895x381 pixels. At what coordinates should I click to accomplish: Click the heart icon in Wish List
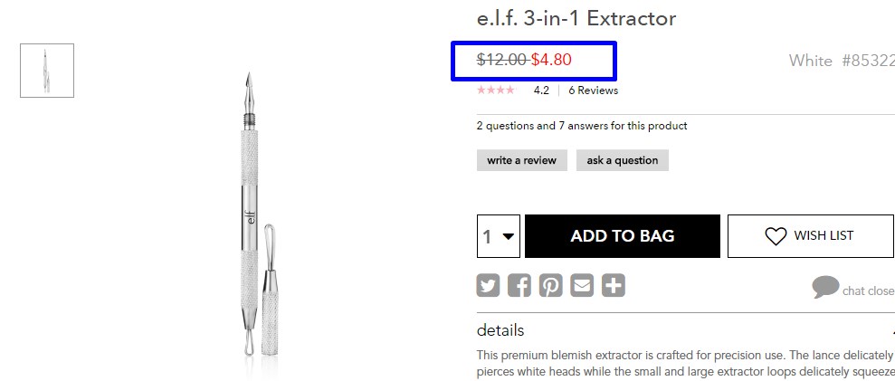776,236
